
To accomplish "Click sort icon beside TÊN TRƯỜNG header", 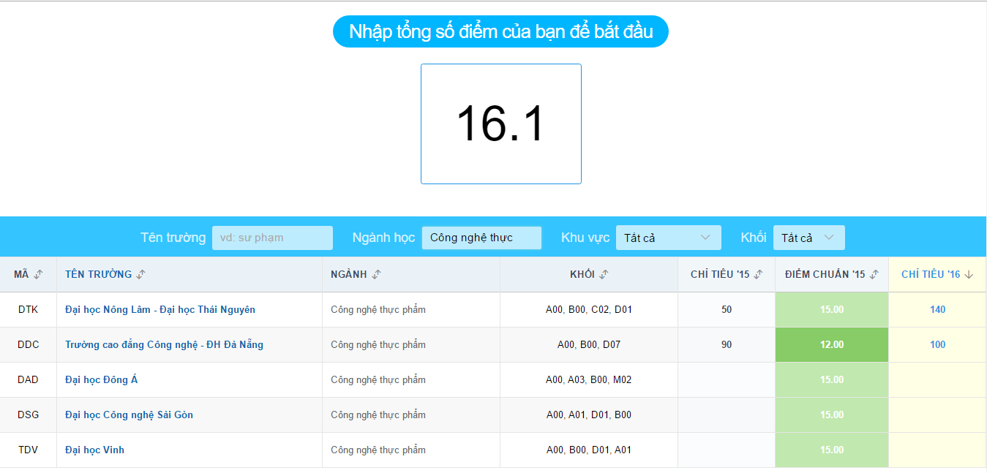I will pyautogui.click(x=141, y=274).
